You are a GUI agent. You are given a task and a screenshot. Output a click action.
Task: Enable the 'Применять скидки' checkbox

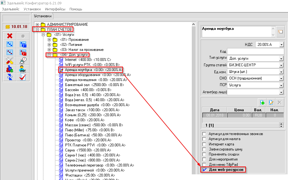(x=204, y=154)
